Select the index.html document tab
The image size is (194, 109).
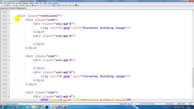pos(13,8)
